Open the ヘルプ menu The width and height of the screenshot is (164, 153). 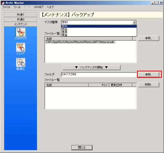(x=50, y=7)
